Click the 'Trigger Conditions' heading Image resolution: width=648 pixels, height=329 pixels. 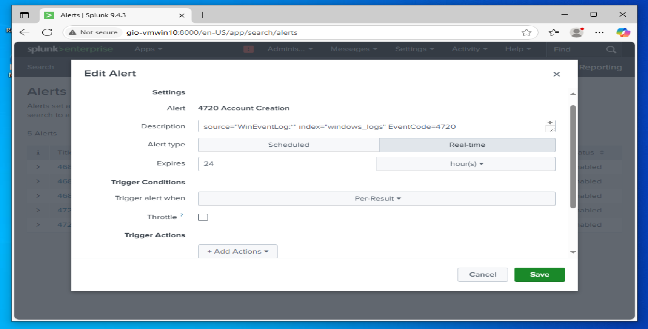tap(148, 182)
